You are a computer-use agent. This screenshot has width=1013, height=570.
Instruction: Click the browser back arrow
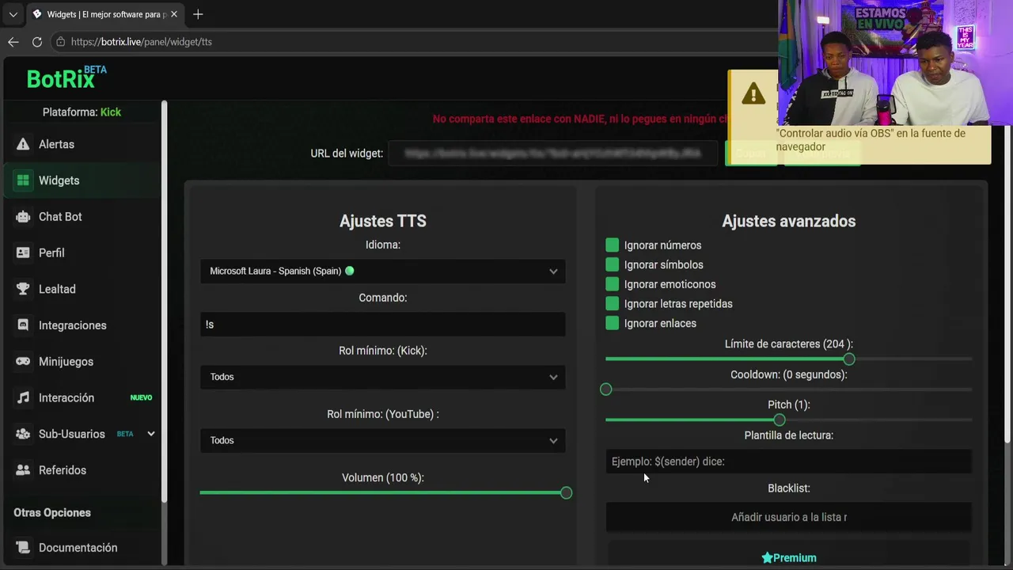[13, 42]
